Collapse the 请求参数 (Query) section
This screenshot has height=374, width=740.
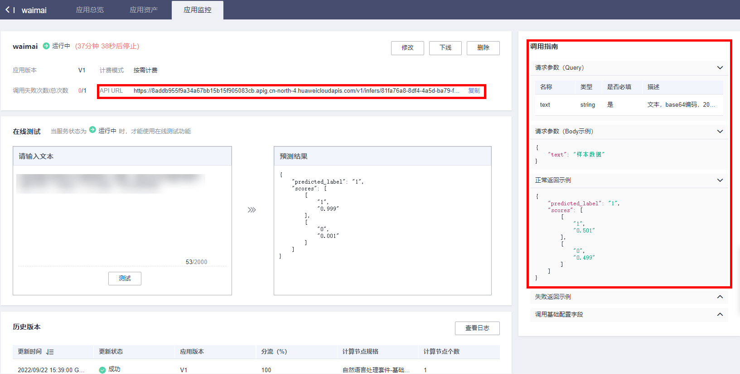720,68
